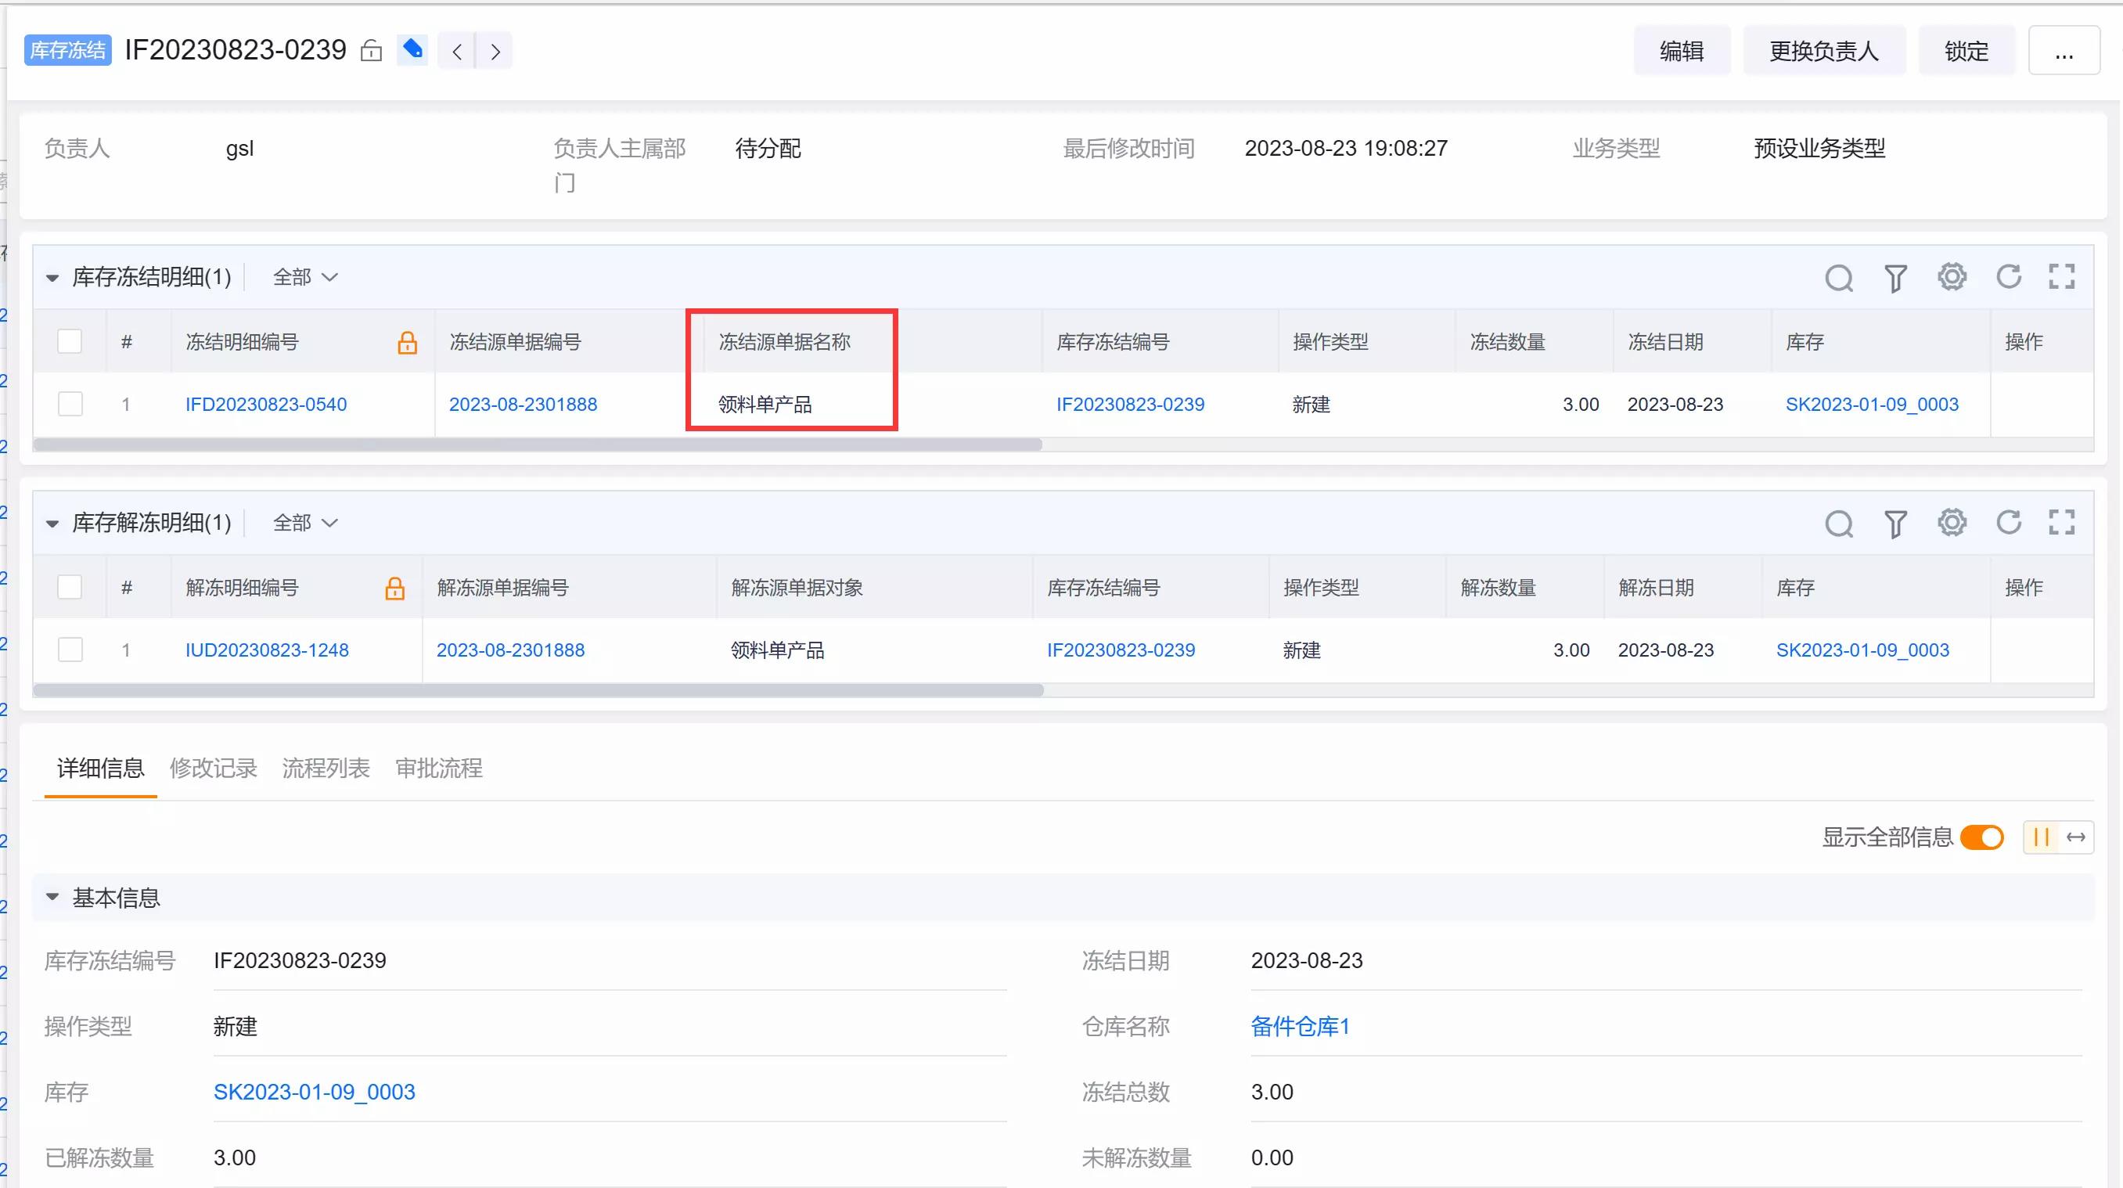Click 预设业务类型 value text

pos(1819,149)
